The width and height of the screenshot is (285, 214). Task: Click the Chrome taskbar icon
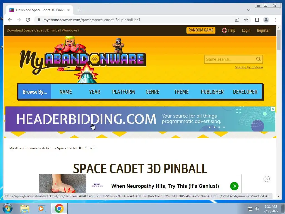click(59, 208)
